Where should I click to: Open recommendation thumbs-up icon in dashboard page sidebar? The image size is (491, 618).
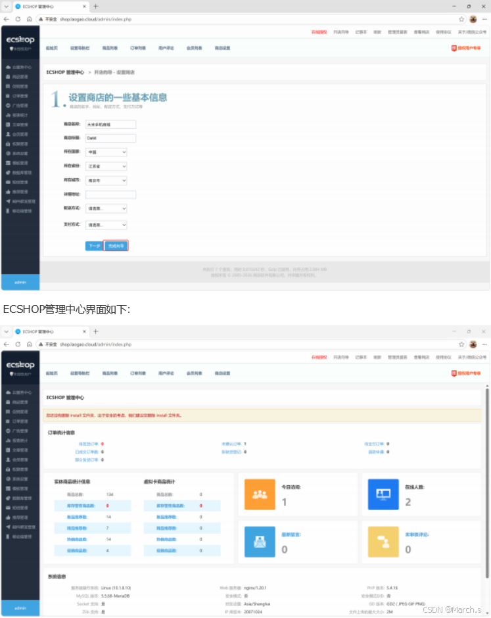(x=8, y=517)
